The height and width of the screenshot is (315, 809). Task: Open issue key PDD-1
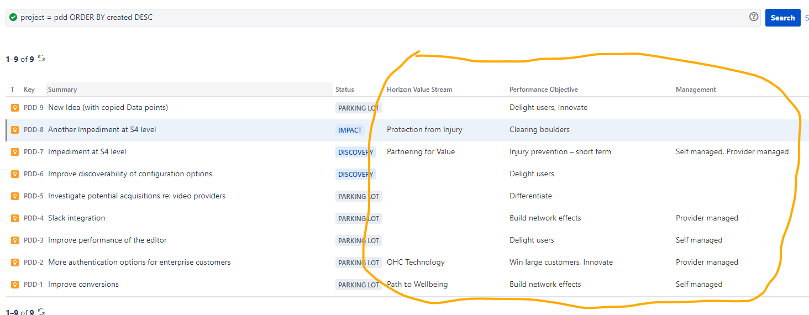pyautogui.click(x=34, y=285)
